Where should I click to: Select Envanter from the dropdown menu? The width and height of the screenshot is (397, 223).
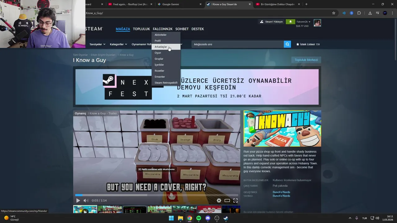pos(166,77)
